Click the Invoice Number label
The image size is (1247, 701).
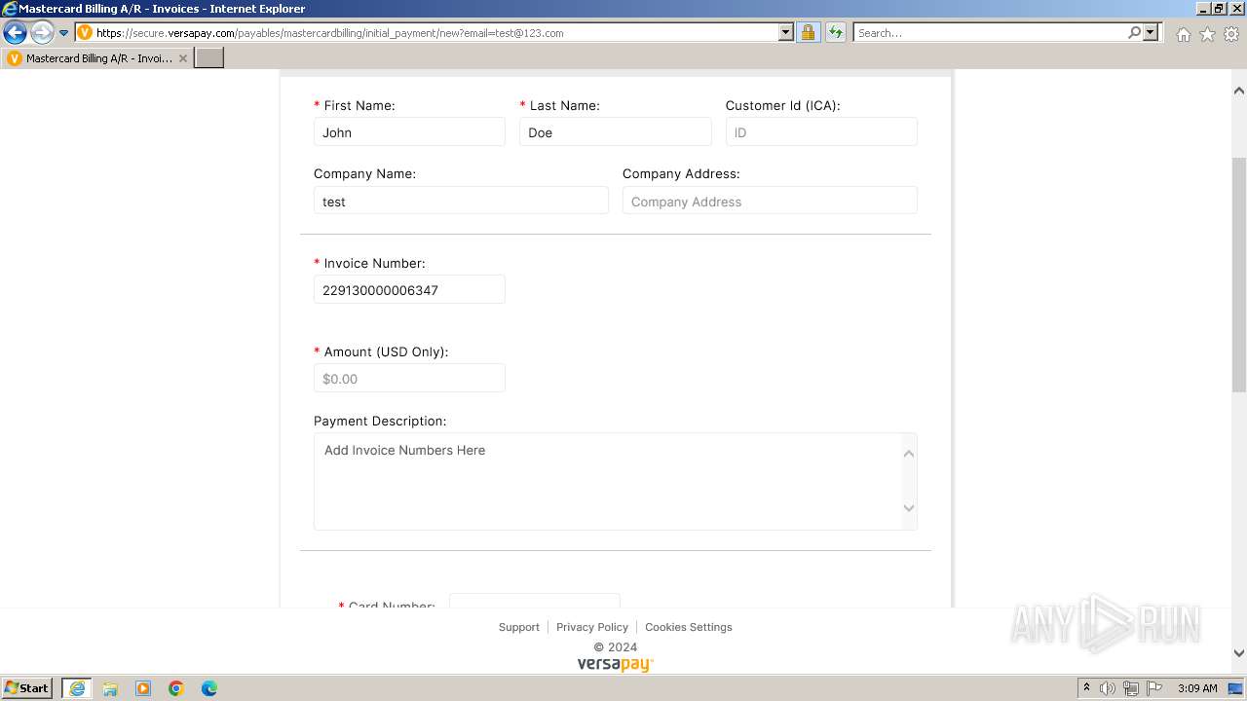(x=375, y=264)
